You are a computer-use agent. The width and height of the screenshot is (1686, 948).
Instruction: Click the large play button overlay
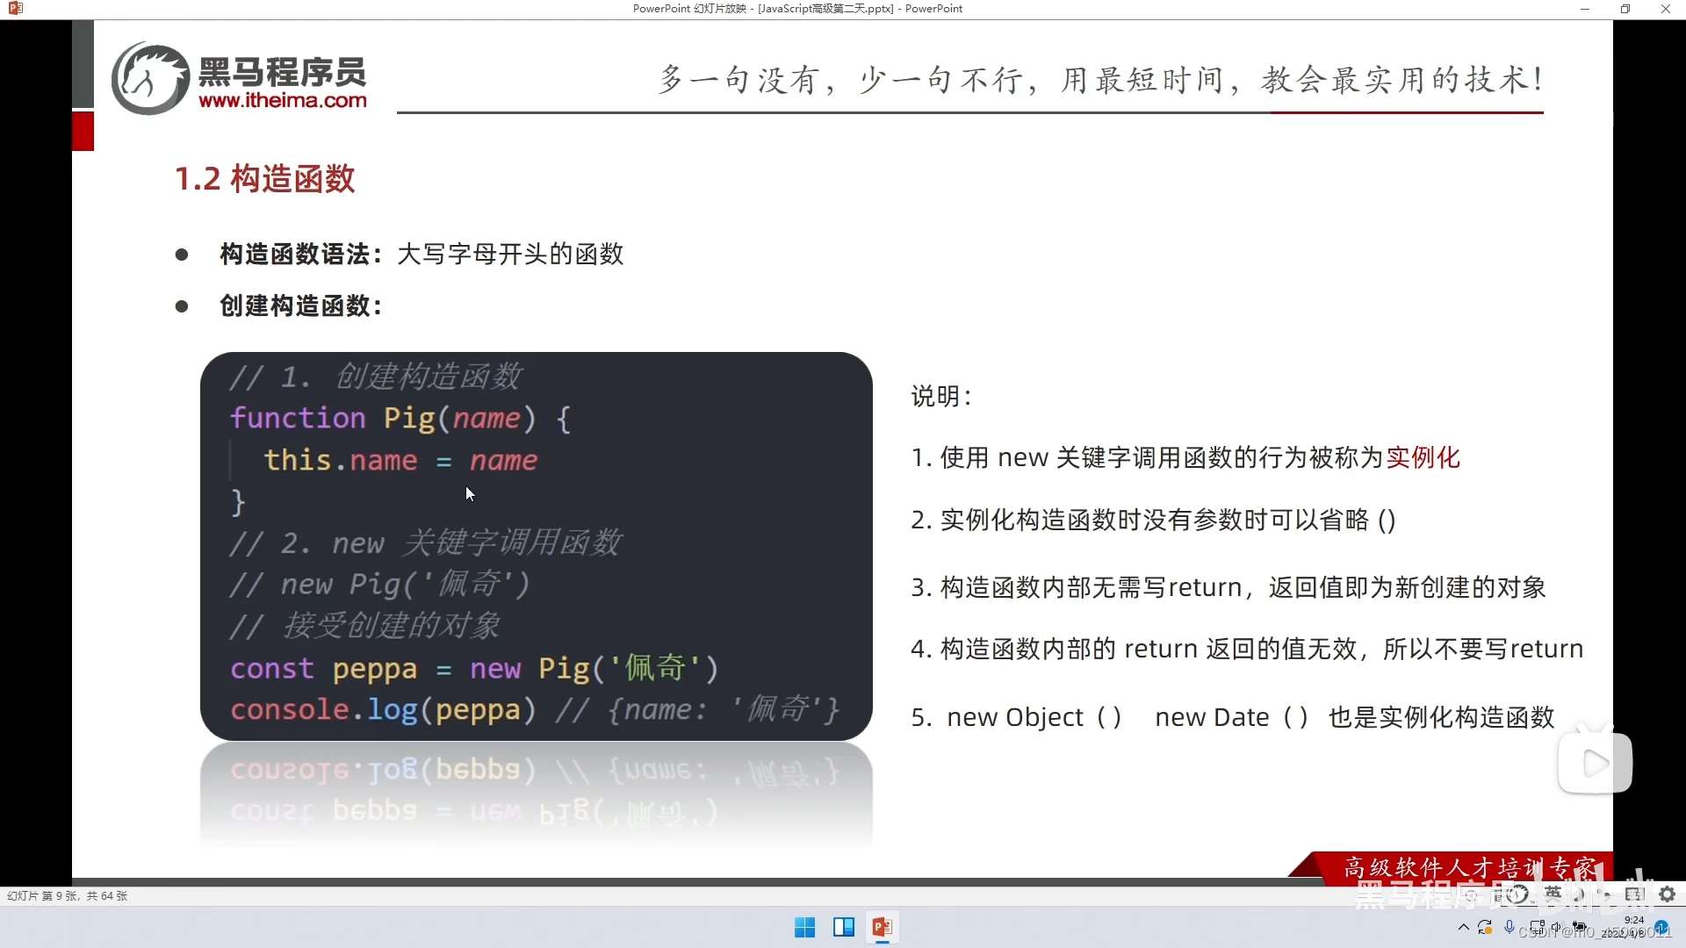tap(1595, 762)
